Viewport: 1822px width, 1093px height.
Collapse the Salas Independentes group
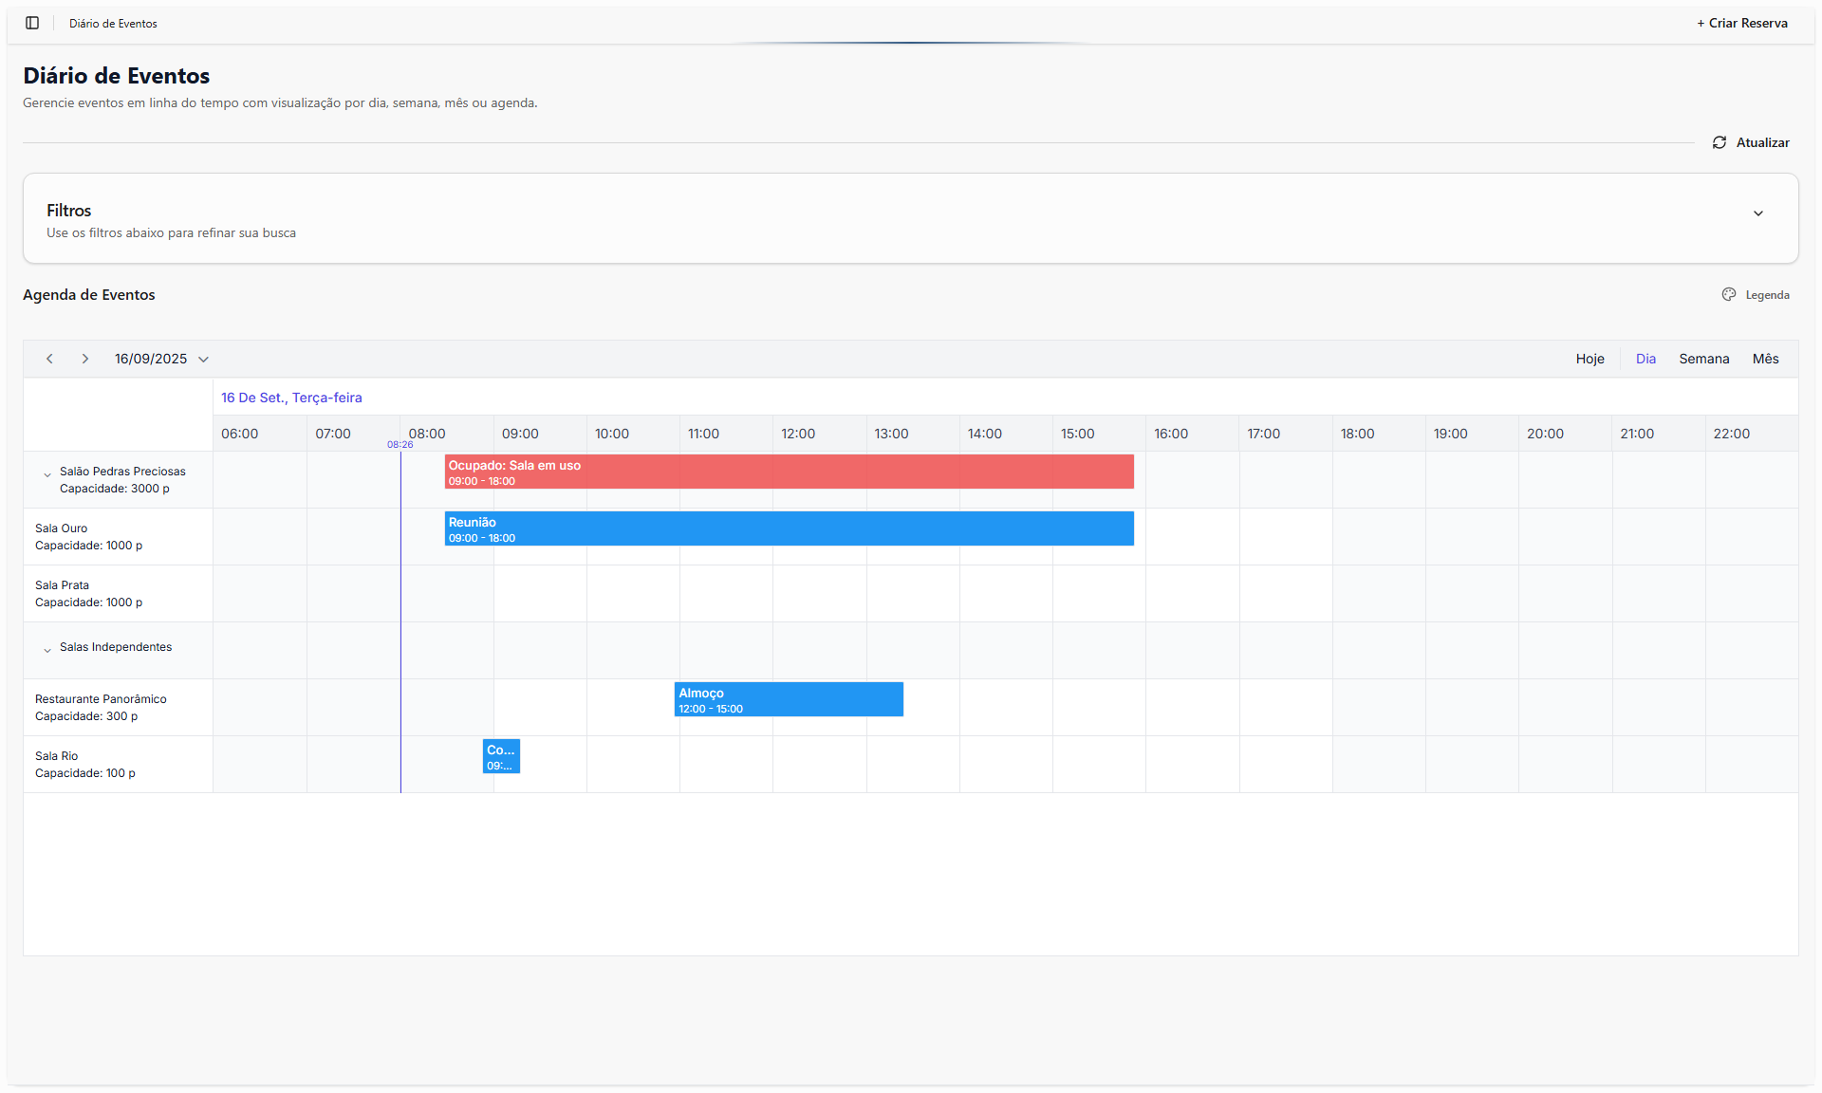[x=47, y=650]
